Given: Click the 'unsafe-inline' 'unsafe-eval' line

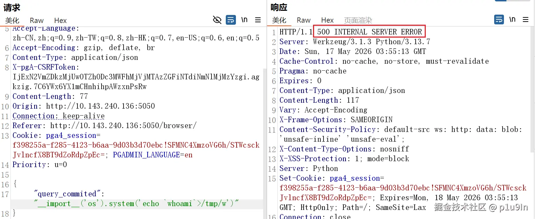Looking at the screenshot, I should (342, 139).
